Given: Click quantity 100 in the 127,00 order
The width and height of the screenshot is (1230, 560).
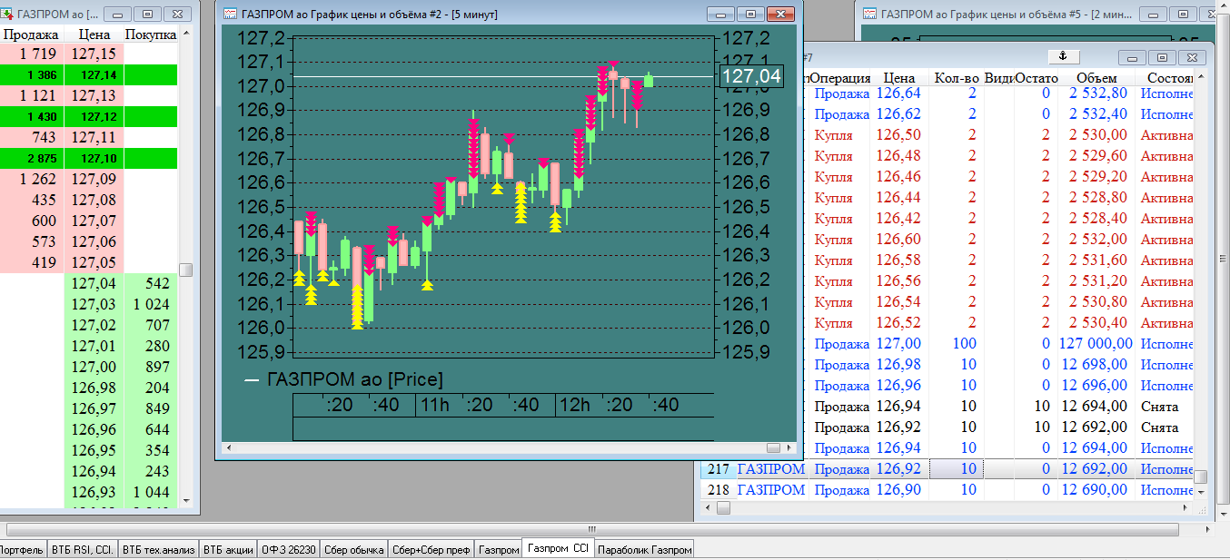Looking at the screenshot, I should tap(964, 344).
